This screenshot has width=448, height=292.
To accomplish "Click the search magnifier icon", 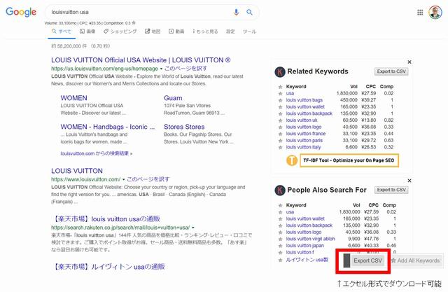I will [x=248, y=12].
